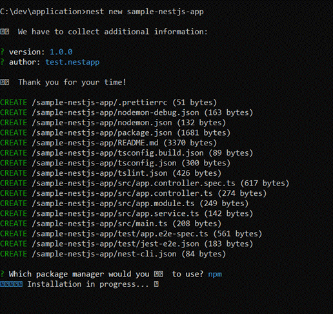Click the green CREATE label for tslint.json
Image resolution: width=333 pixels, height=314 pixels.
14,173
